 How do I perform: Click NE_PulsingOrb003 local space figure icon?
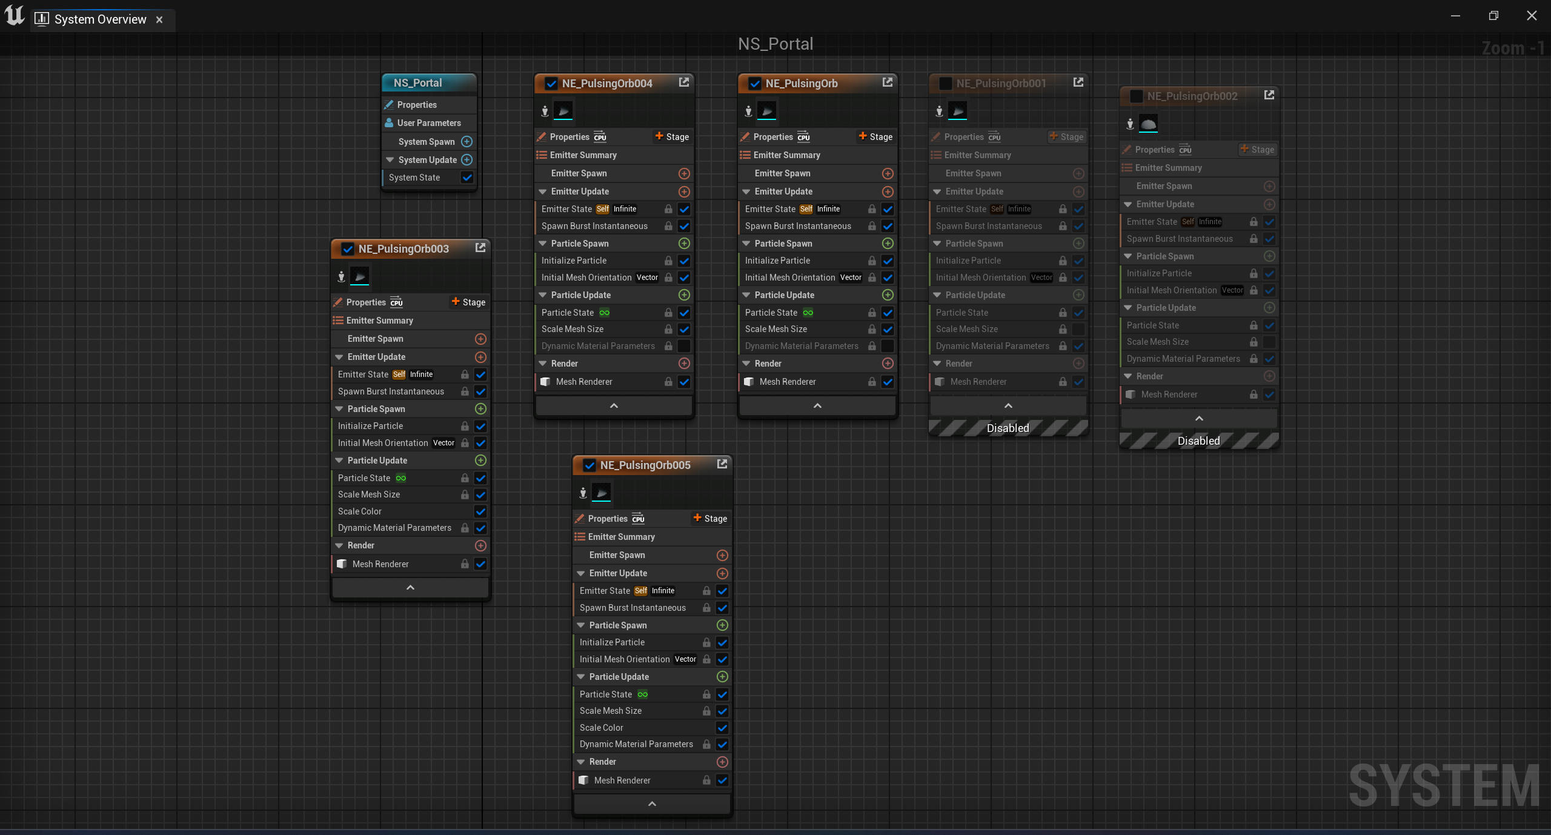pos(342,276)
